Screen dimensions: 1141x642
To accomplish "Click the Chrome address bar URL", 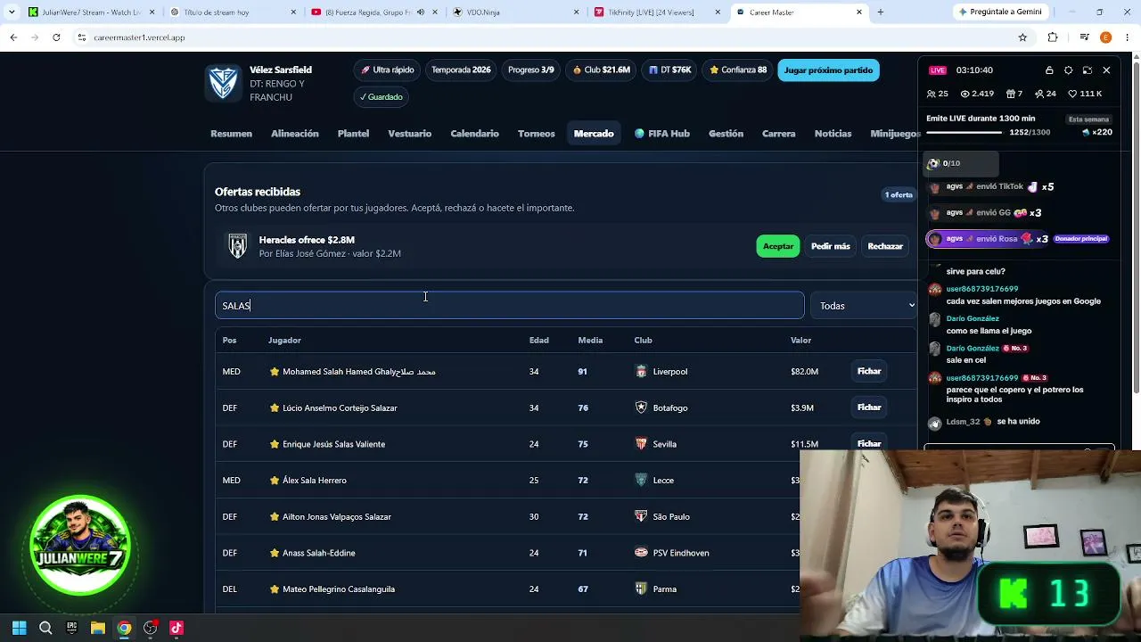I will click(139, 37).
